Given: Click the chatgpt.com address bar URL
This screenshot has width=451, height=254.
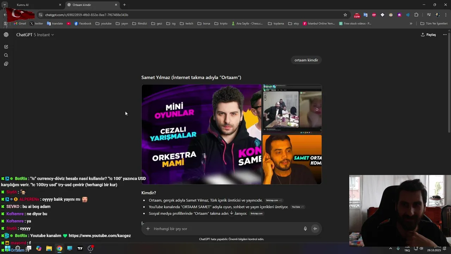Looking at the screenshot, I should coord(87,15).
